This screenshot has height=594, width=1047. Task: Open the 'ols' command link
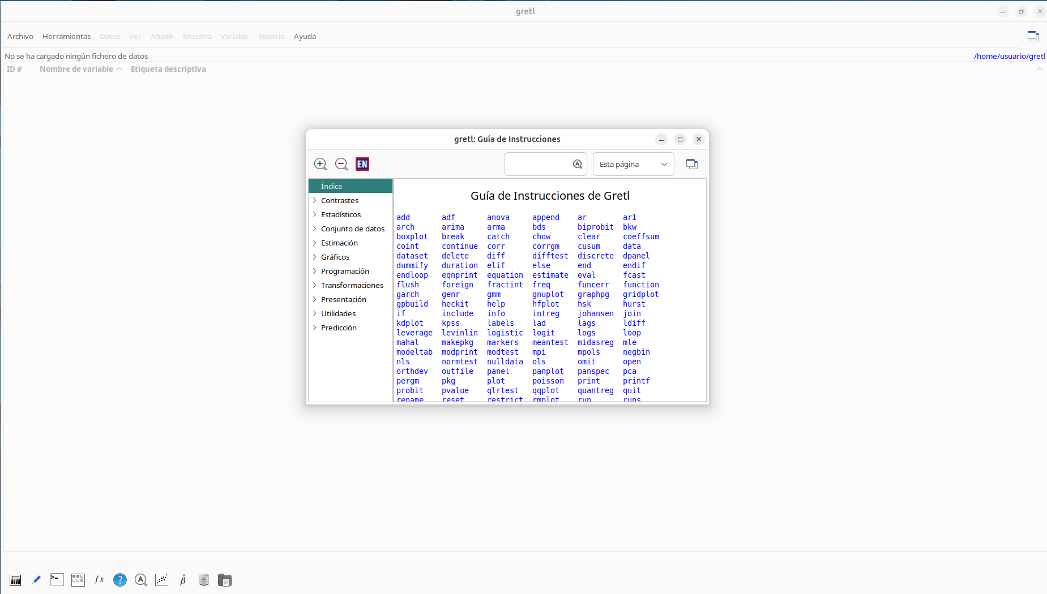coord(539,361)
